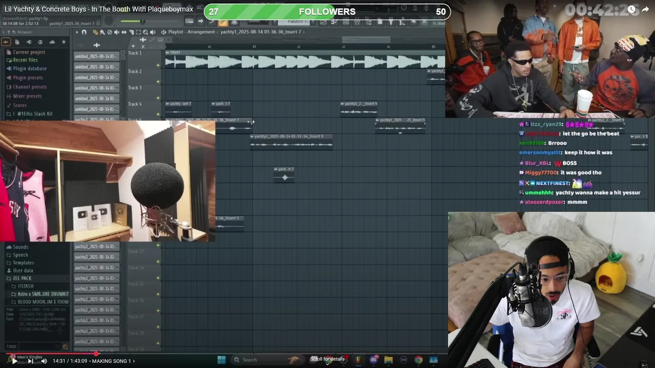Click the Insert 7 clip name breadcrumb
This screenshot has width=655, height=368.
click(x=260, y=32)
